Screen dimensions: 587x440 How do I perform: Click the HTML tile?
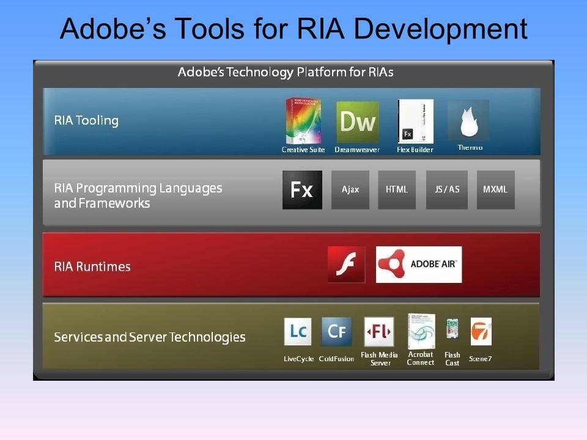tap(397, 189)
